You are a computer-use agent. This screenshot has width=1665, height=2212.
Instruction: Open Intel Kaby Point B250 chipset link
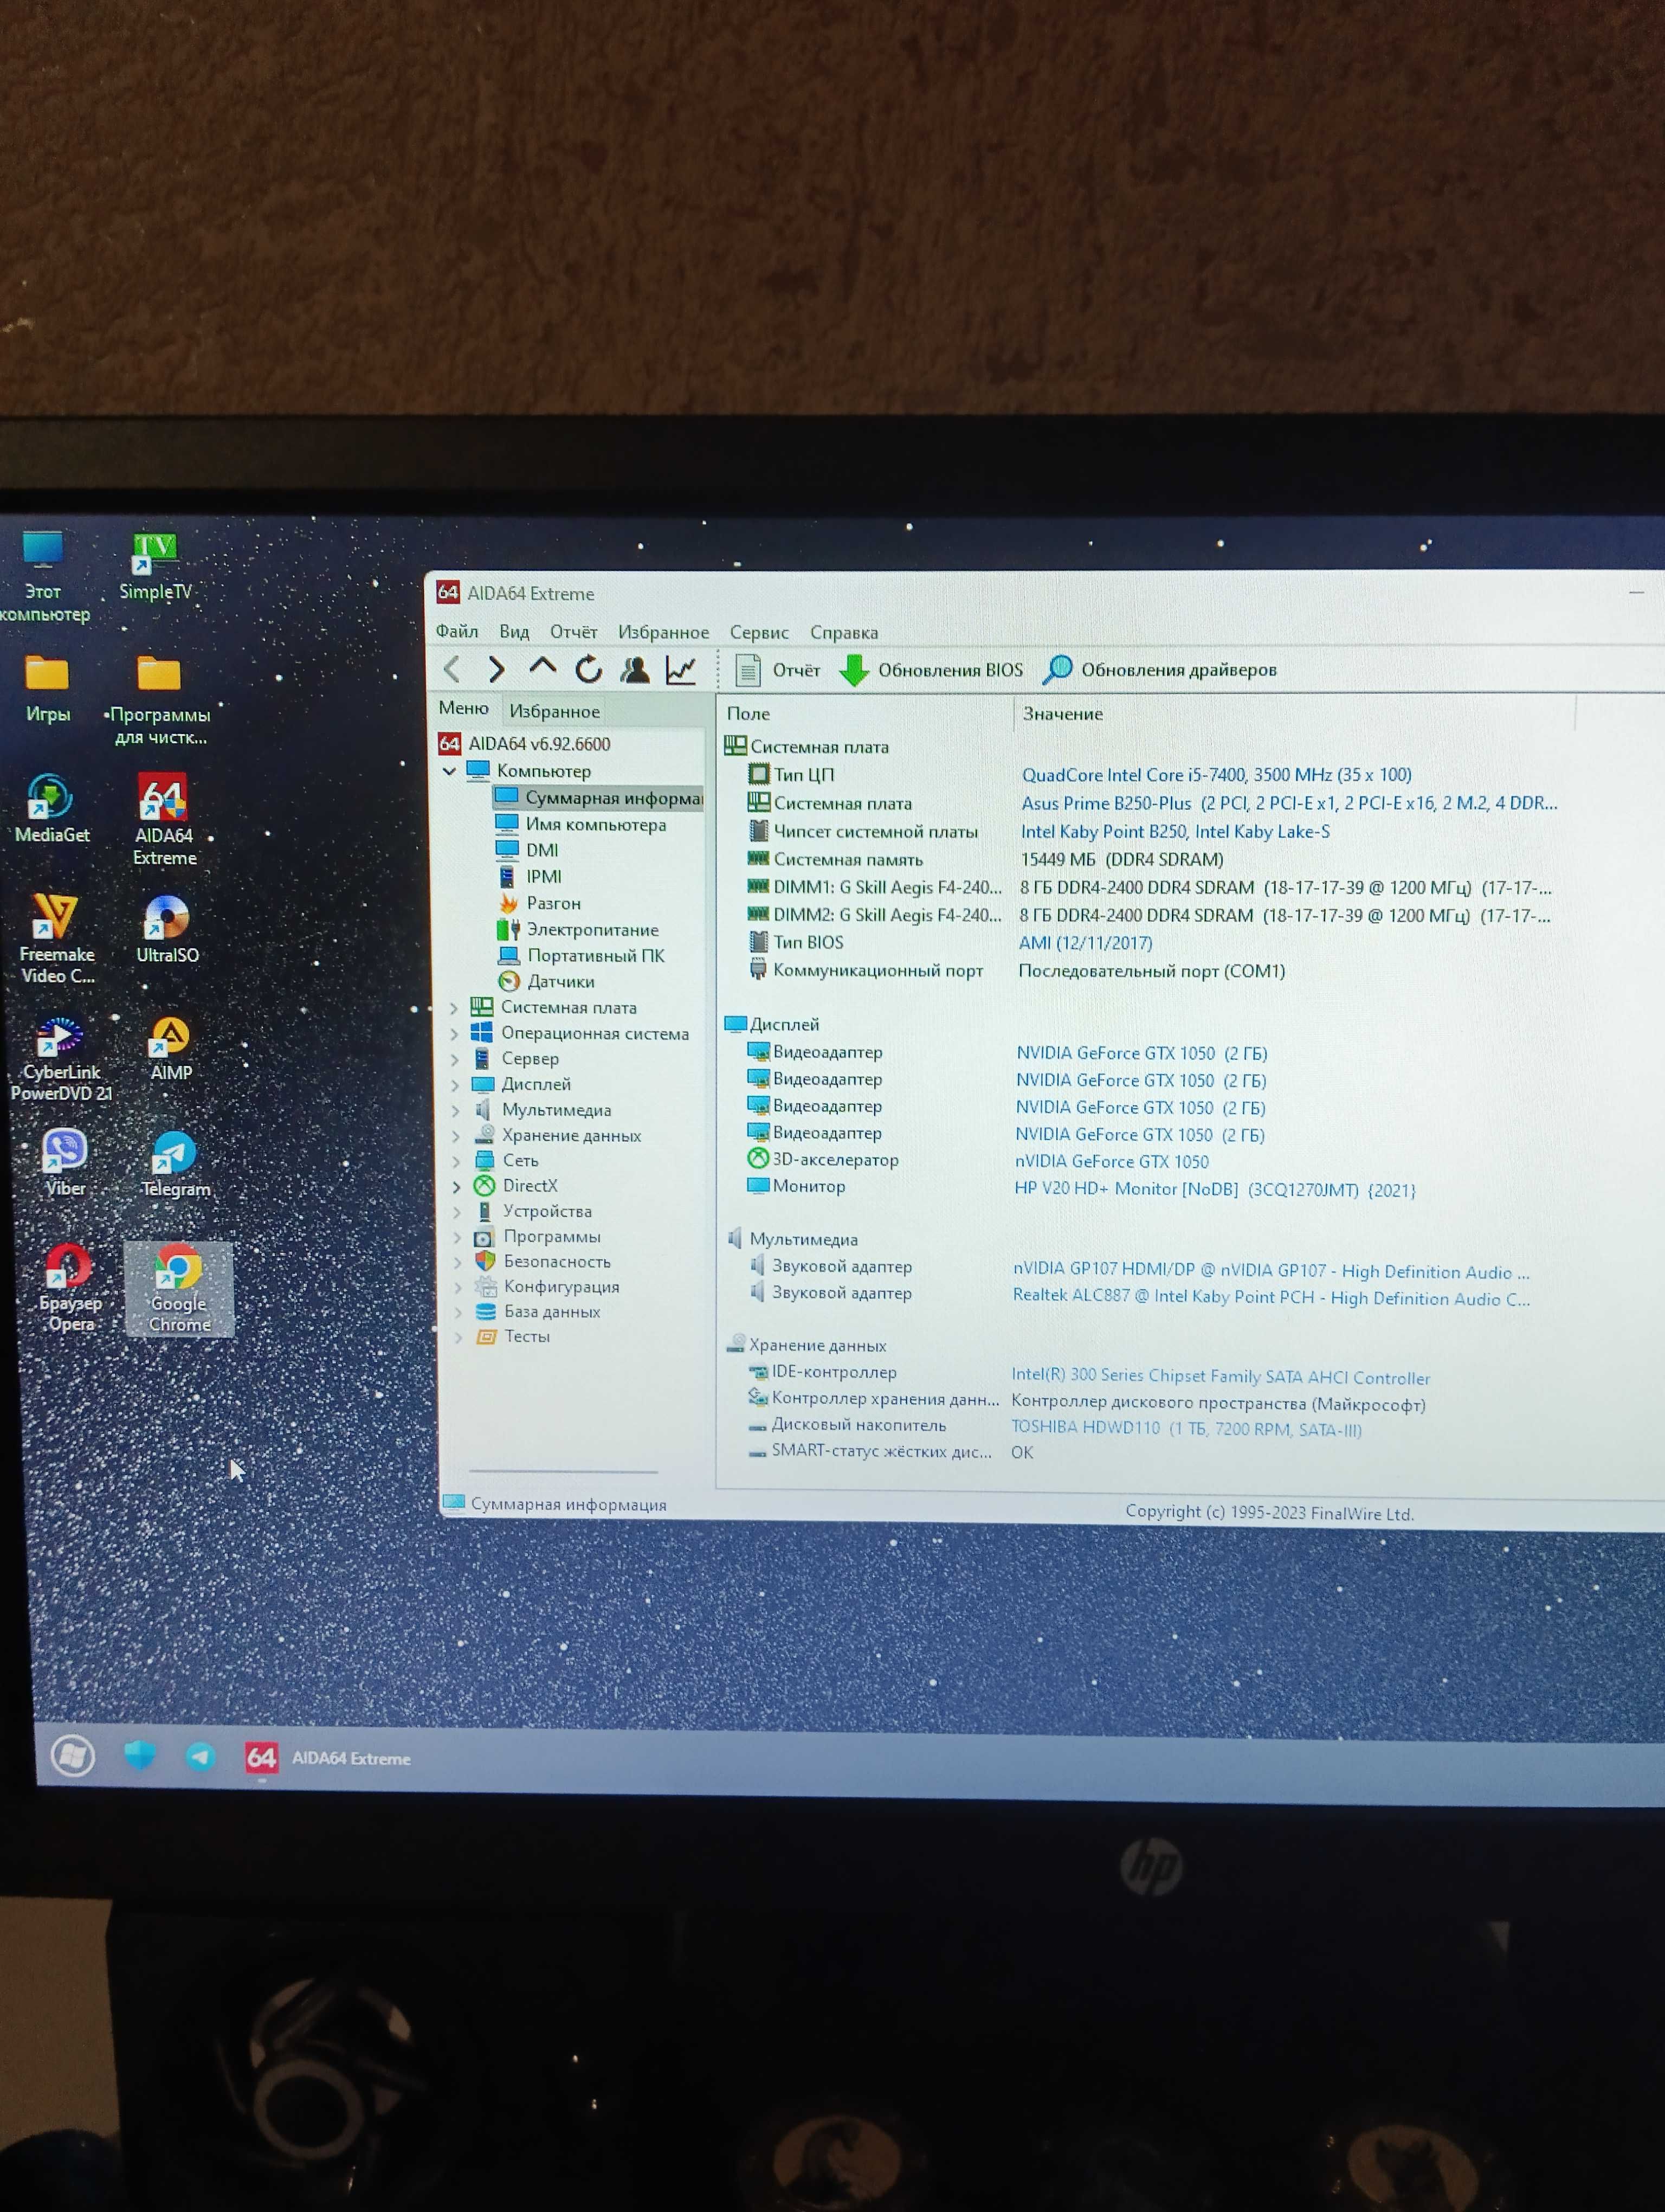(1175, 831)
